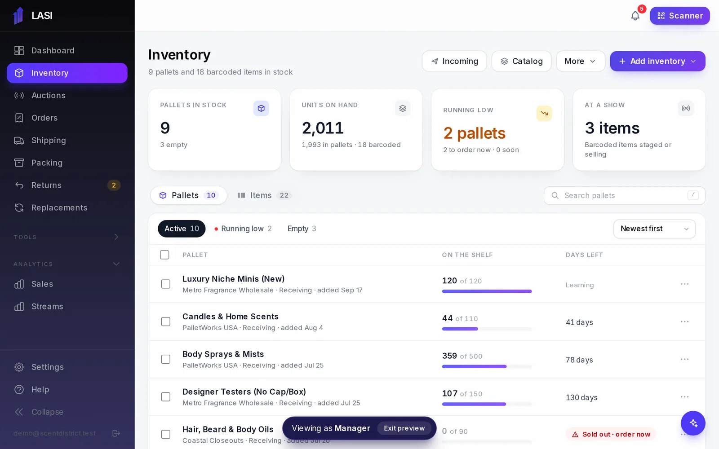The height and width of the screenshot is (449, 719).
Task: Click the Incoming button
Action: coord(454,61)
